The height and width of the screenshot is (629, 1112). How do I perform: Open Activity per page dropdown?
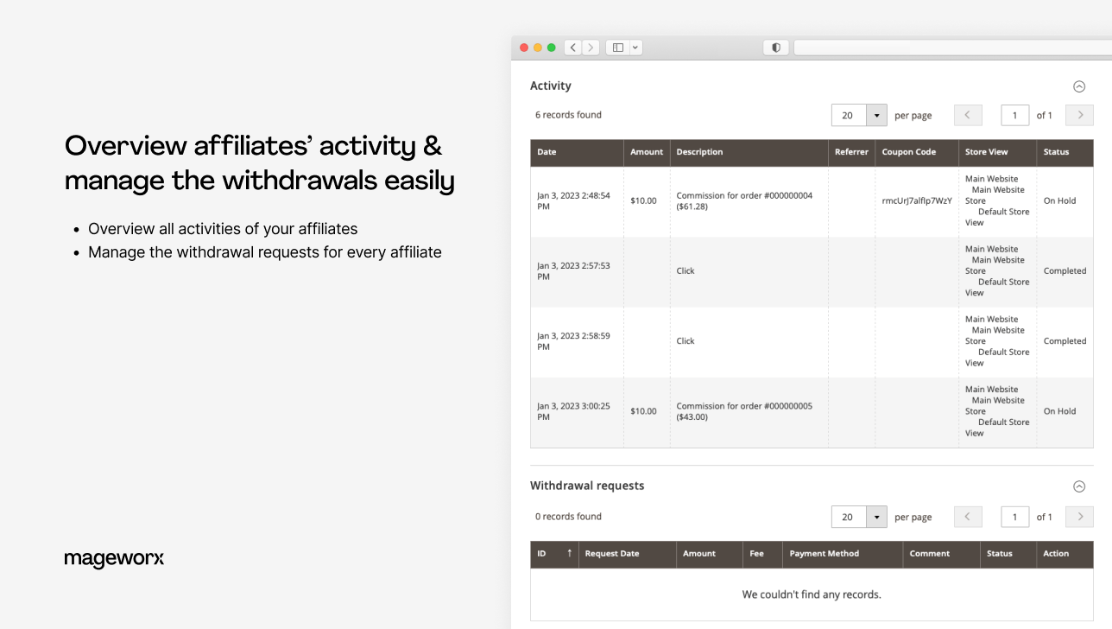pyautogui.click(x=876, y=116)
